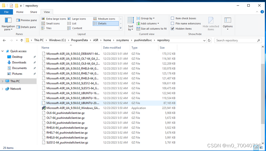266x151 pixels.
Task: Switch layout to Medium icons
Action: pyautogui.click(x=104, y=19)
